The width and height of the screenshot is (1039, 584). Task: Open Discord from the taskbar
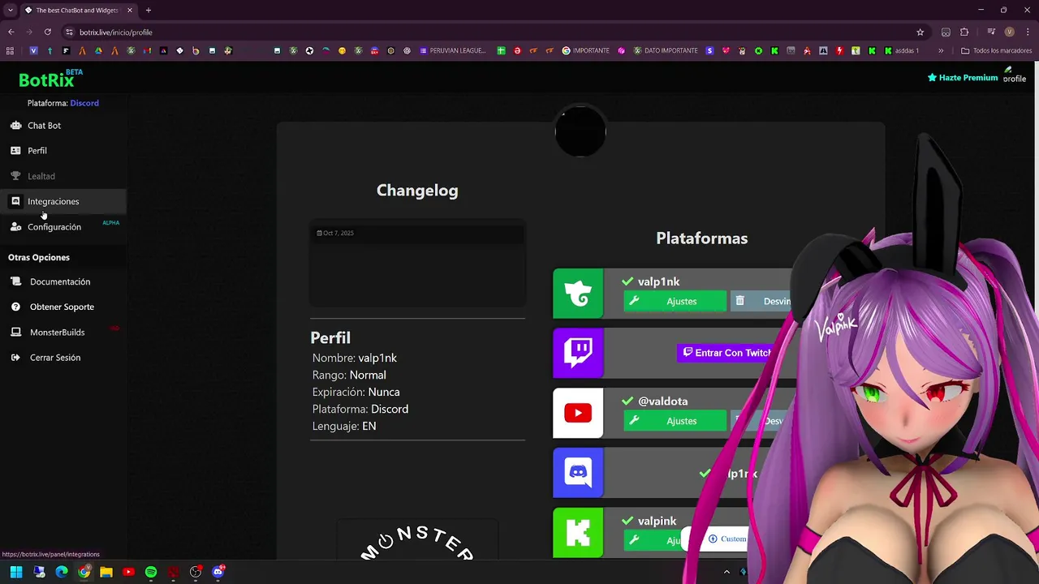pyautogui.click(x=218, y=572)
